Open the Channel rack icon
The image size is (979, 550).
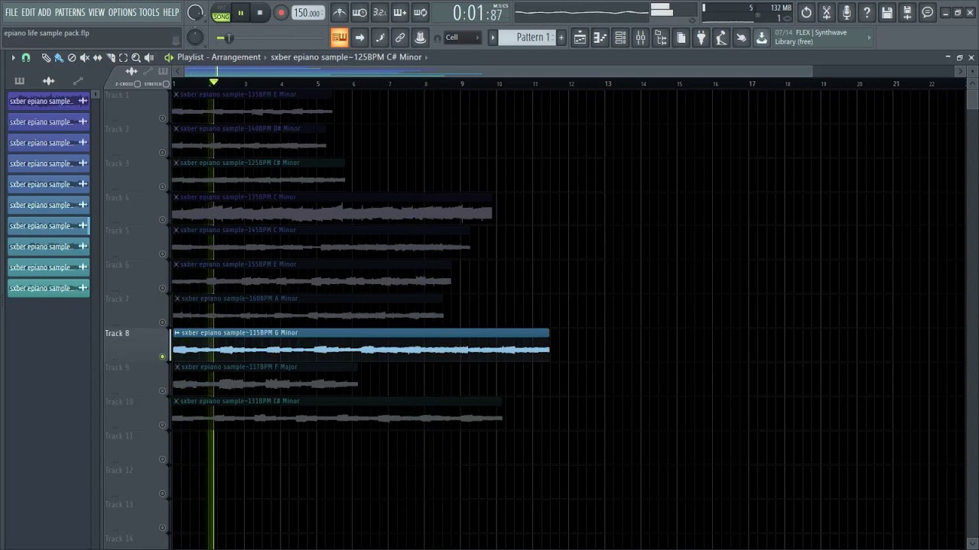click(x=620, y=37)
